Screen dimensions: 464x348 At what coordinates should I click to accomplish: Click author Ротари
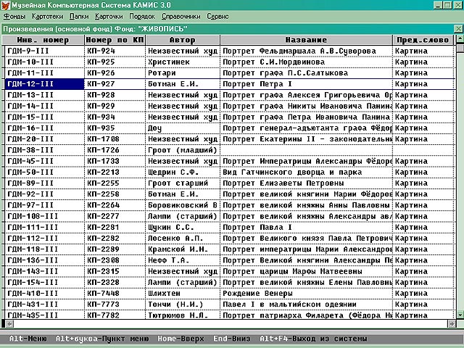(x=162, y=73)
